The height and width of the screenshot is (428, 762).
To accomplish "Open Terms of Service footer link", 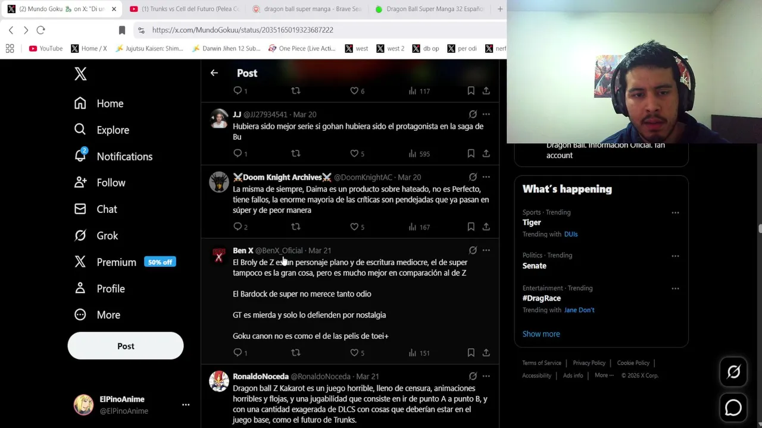I will point(542,363).
